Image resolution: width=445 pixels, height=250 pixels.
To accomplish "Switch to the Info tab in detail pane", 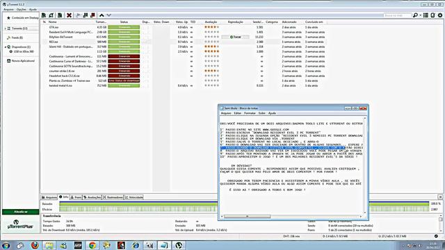I will tap(64, 197).
